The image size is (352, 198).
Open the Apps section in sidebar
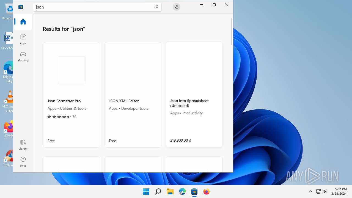point(23,39)
